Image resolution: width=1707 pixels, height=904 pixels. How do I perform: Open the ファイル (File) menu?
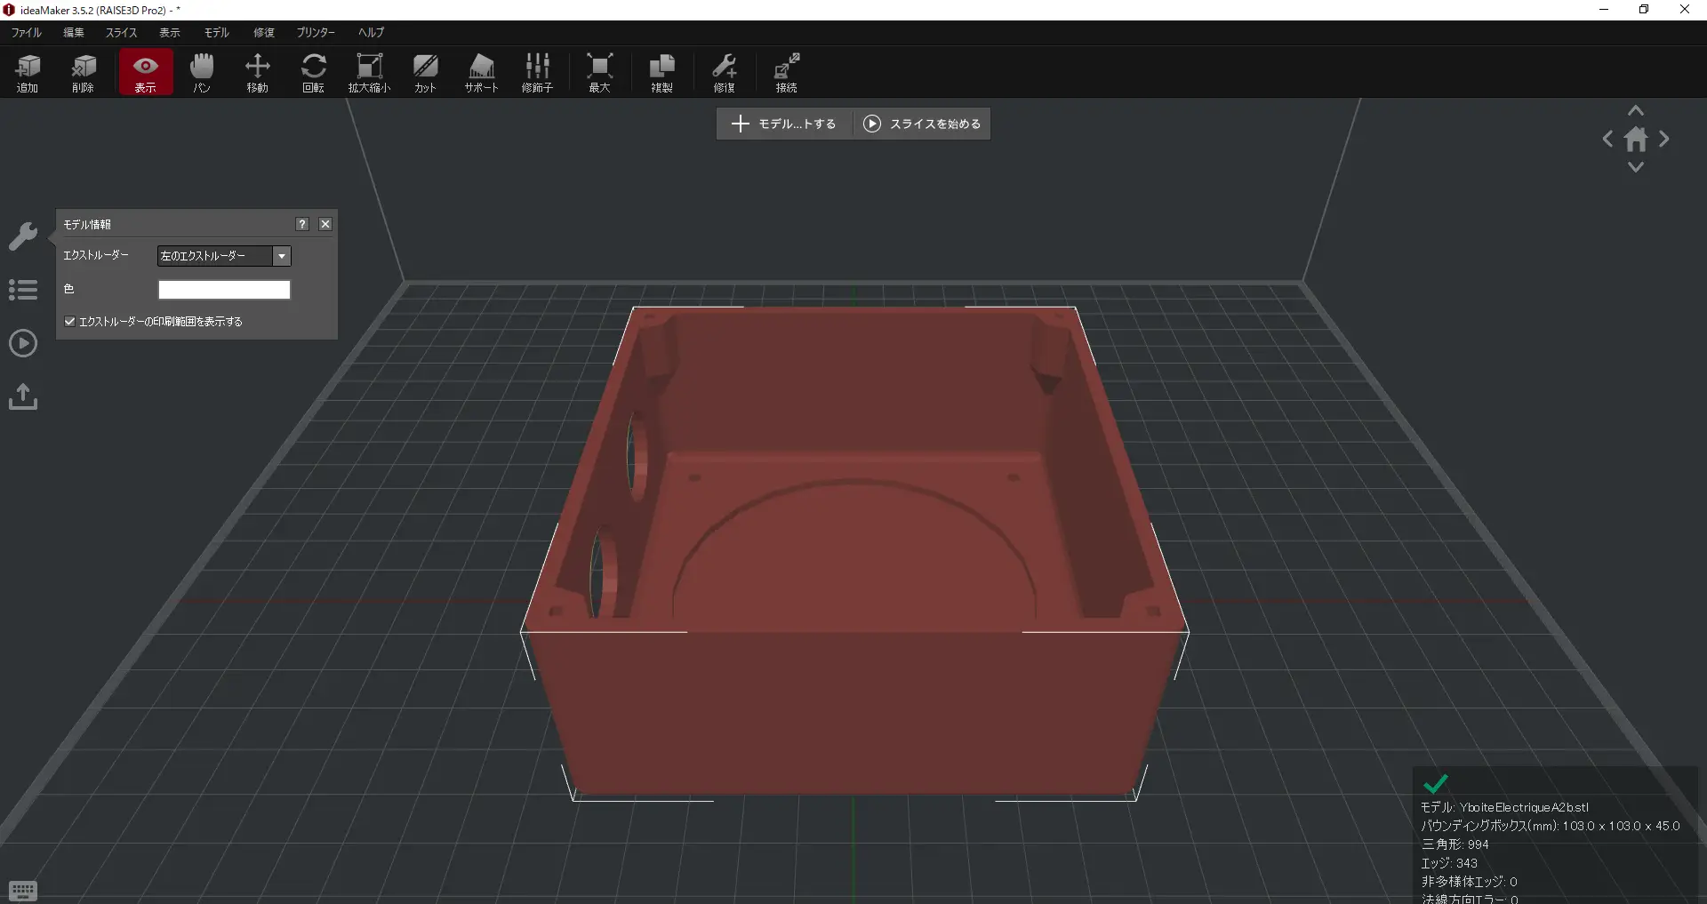(26, 32)
